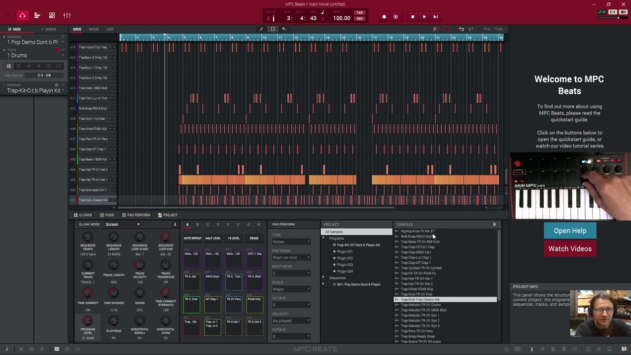Open the pad perform Type dropdown
Viewport: 631px width, 355px height.
291,242
